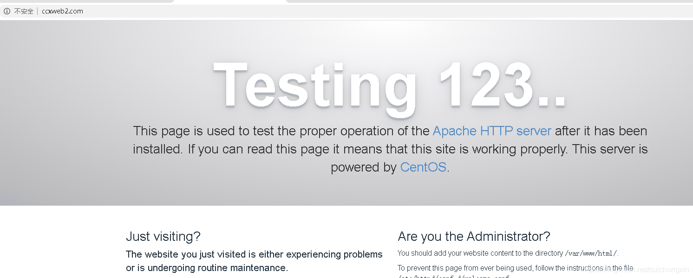This screenshot has height=278, width=693.
Task: Click the 'undergoing routine maintenance' line
Action: pos(207,268)
